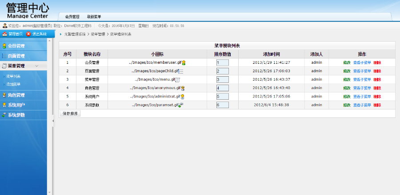Click the home icon beside 管理首页
The width and height of the screenshot is (400, 195).
pyautogui.click(x=4, y=34)
